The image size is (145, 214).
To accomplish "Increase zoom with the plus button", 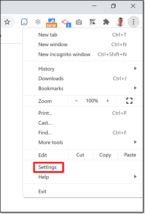I will (108, 101).
